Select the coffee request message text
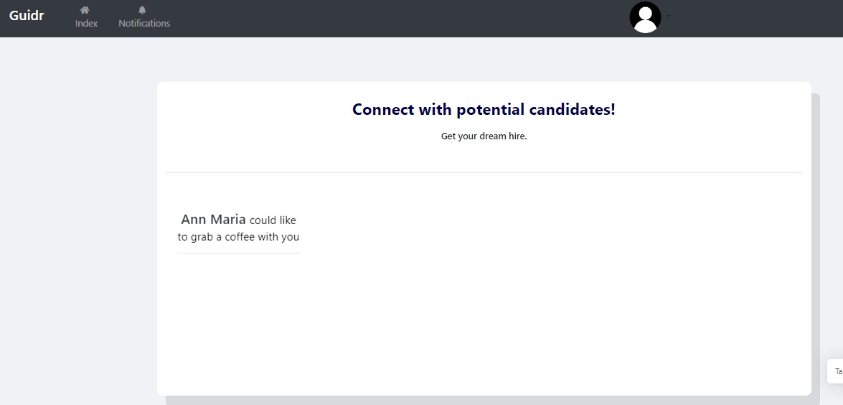This screenshot has height=405, width=843. (238, 228)
